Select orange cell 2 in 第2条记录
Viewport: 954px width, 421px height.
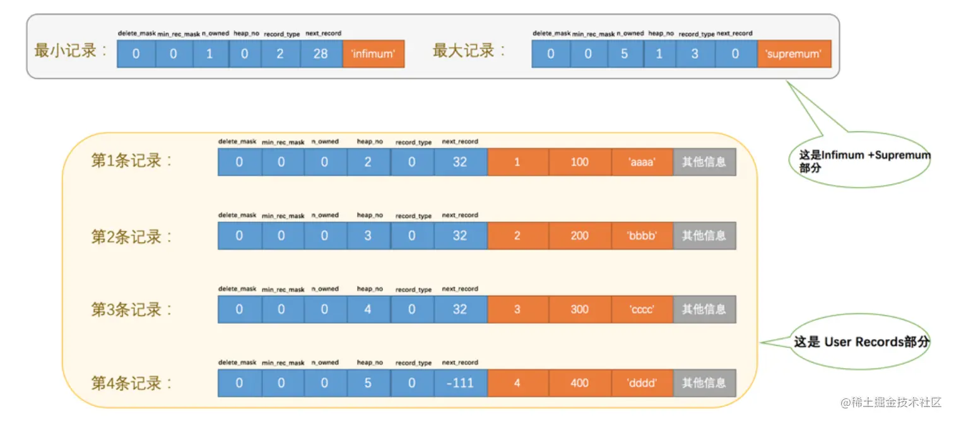tap(517, 236)
